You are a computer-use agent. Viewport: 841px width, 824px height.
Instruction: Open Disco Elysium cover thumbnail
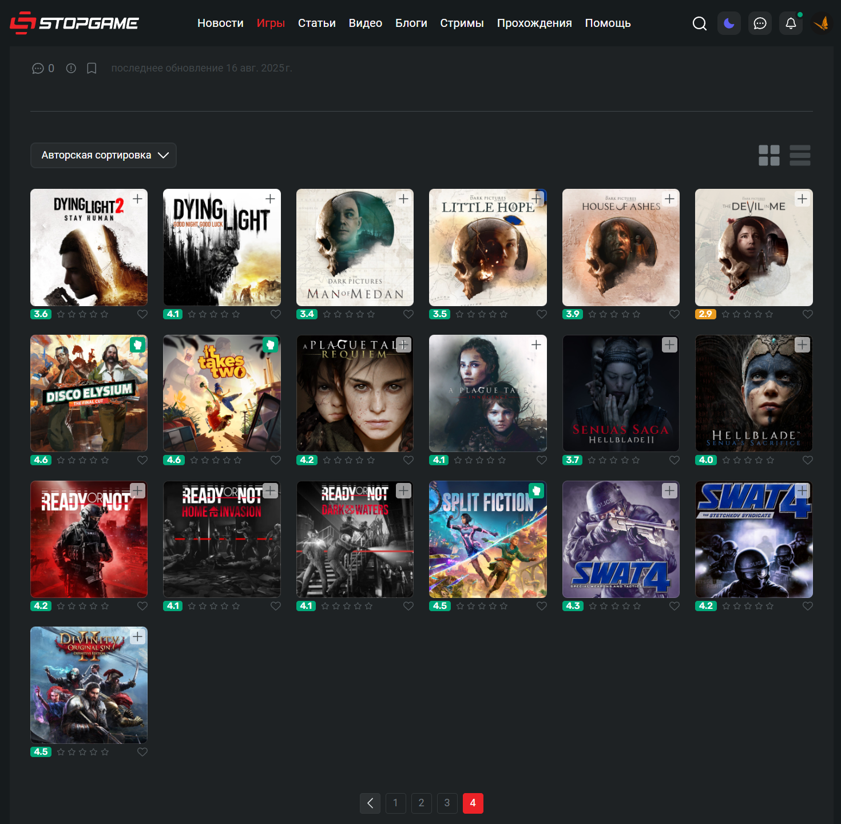click(x=89, y=393)
